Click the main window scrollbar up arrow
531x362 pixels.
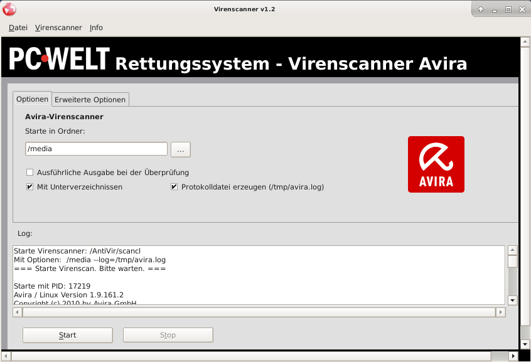(525, 42)
